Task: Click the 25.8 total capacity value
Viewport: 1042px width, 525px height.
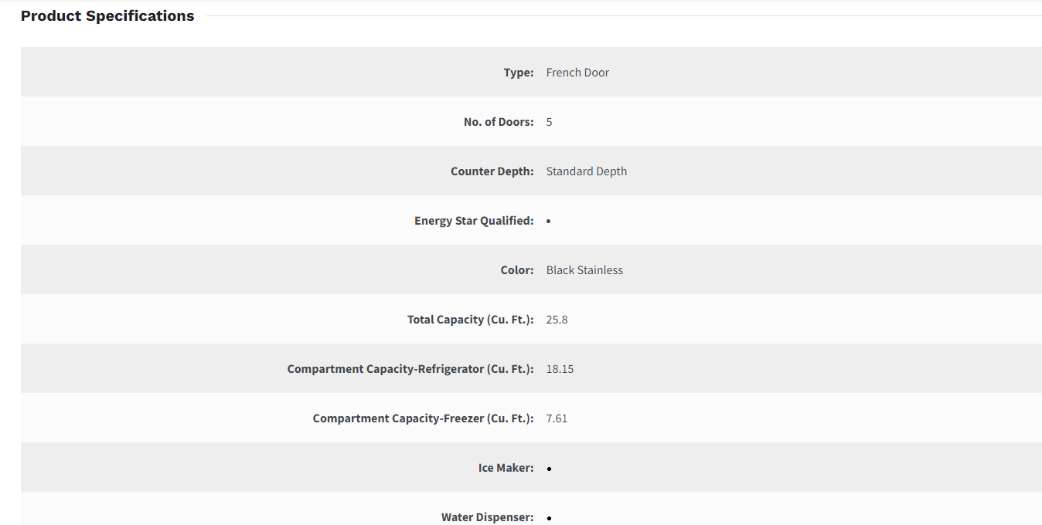Action: point(557,320)
